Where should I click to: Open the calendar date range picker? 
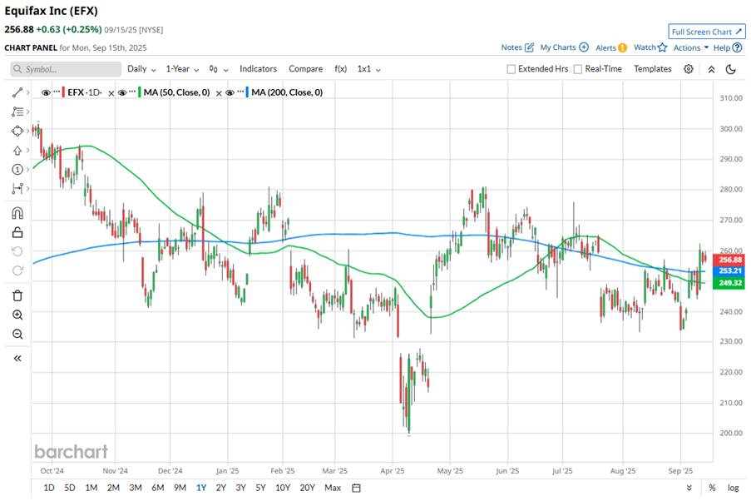[x=356, y=488]
